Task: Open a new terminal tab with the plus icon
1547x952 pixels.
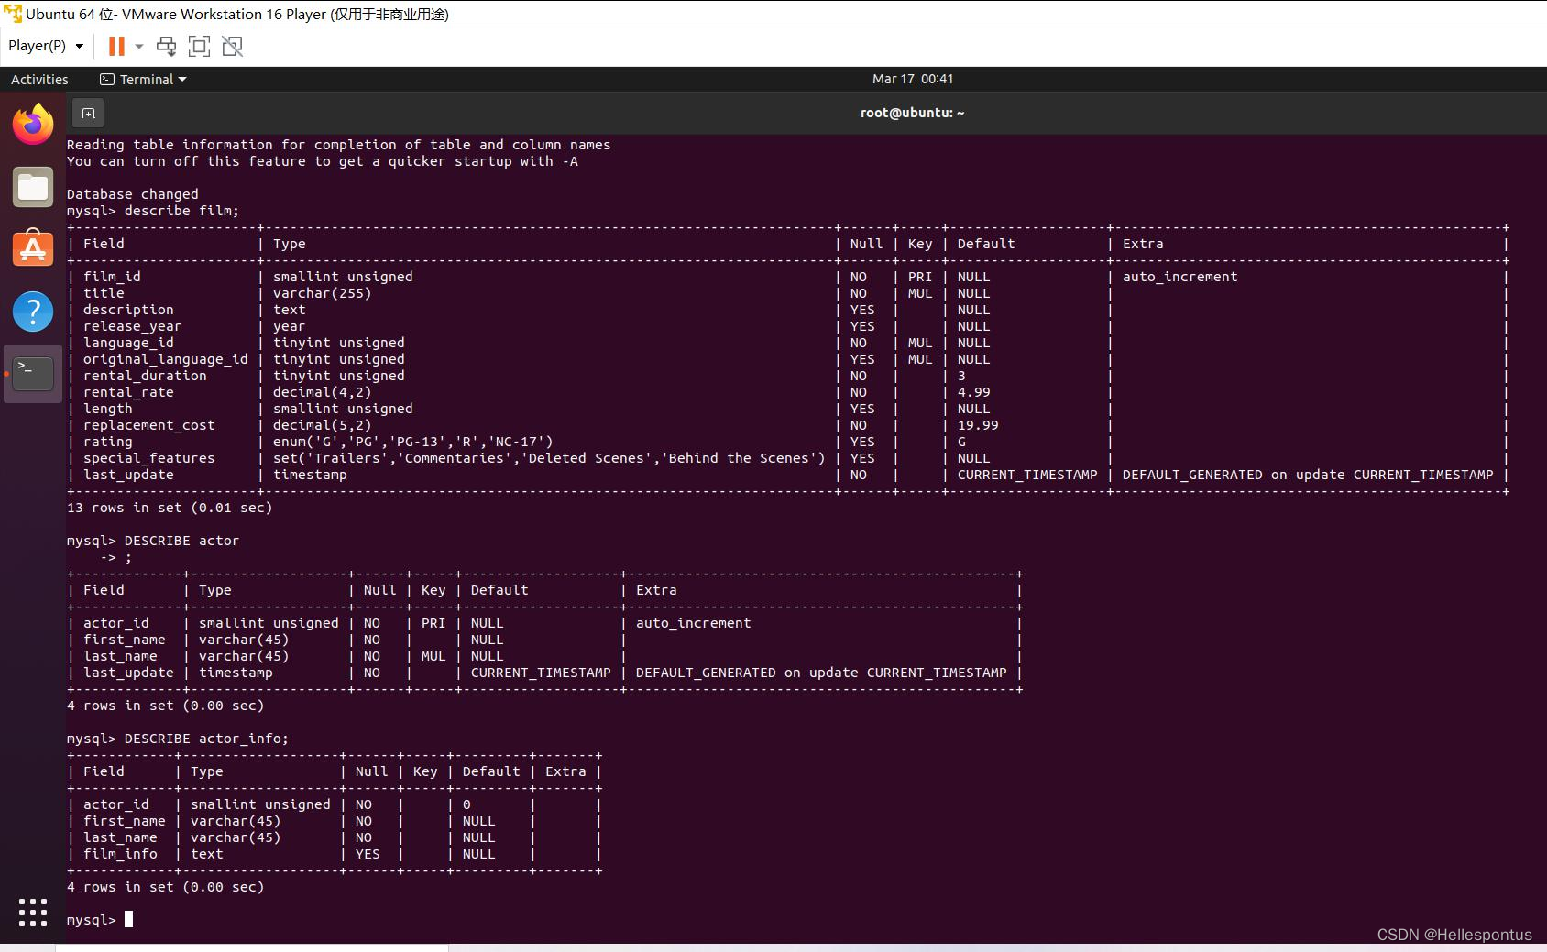Action: [x=87, y=113]
